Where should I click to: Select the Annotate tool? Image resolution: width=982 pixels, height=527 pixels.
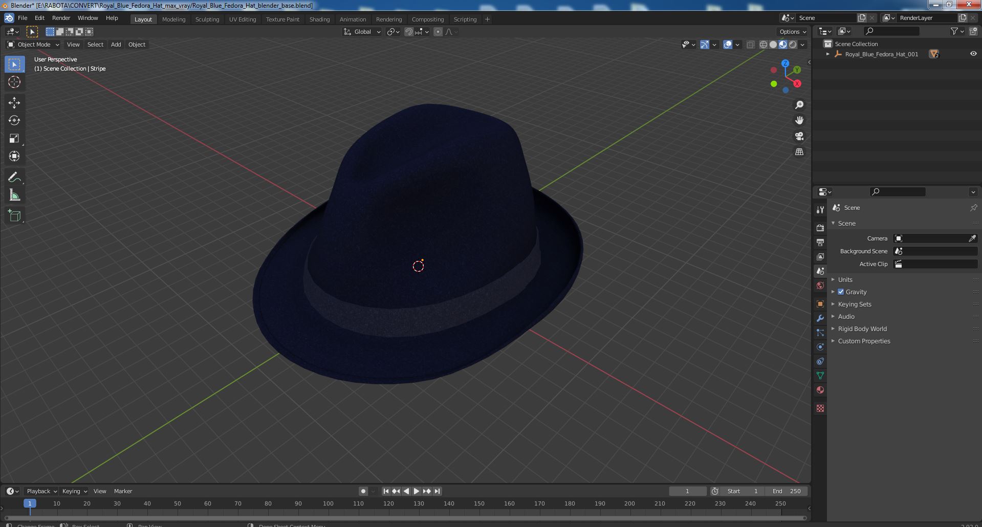point(14,177)
